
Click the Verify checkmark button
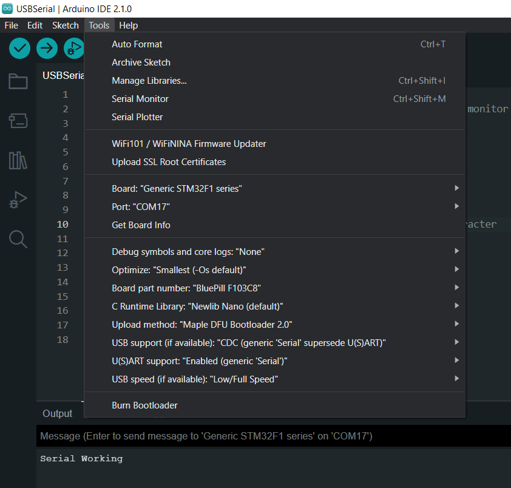[19, 48]
